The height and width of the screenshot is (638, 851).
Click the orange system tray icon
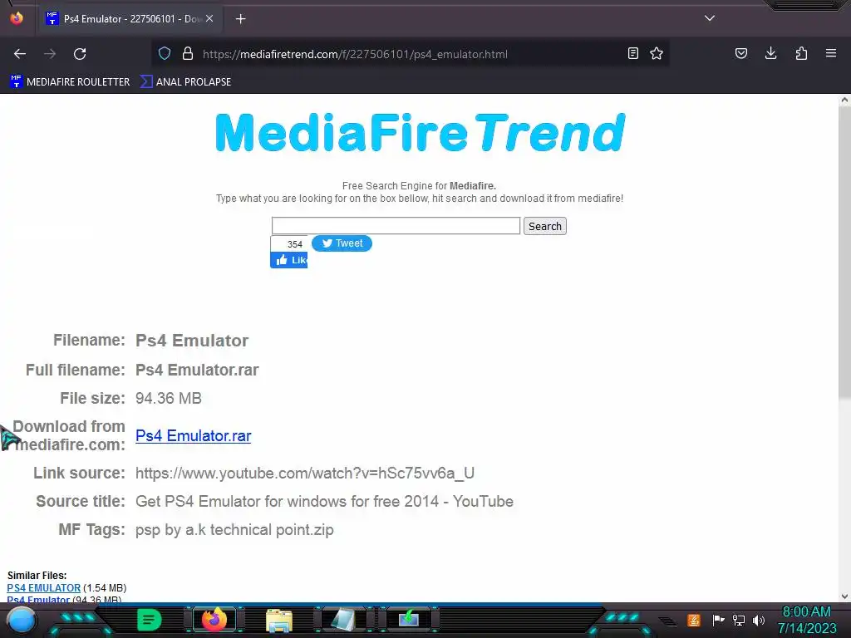[694, 620]
